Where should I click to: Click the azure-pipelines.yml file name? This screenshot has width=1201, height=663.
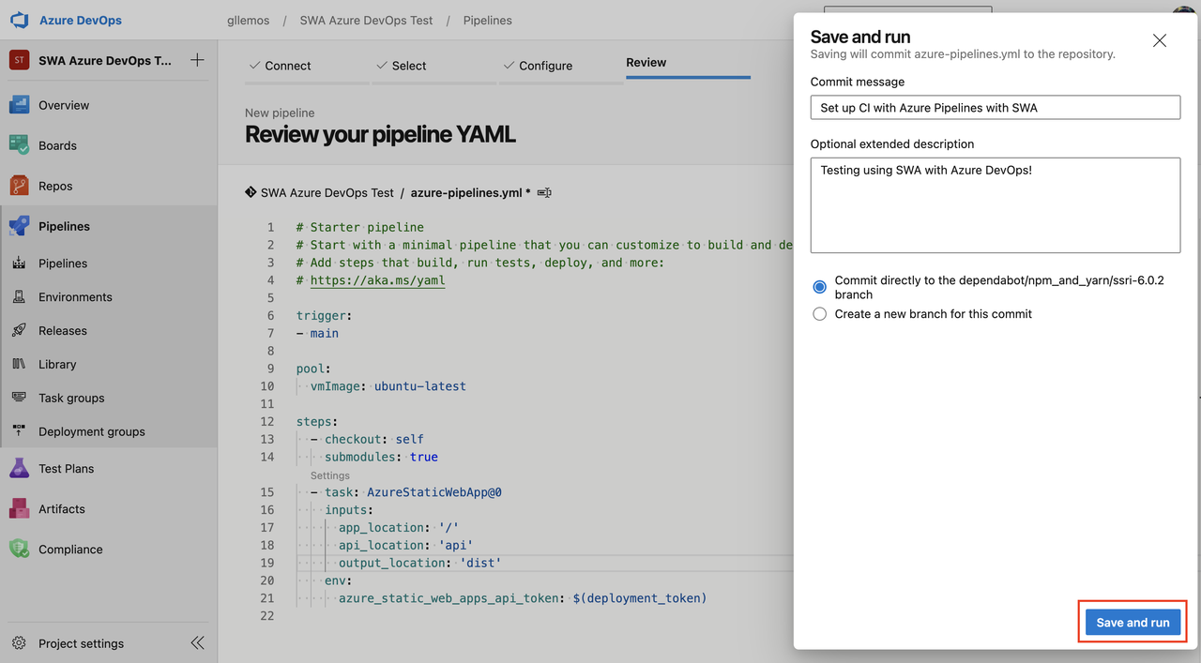click(467, 192)
